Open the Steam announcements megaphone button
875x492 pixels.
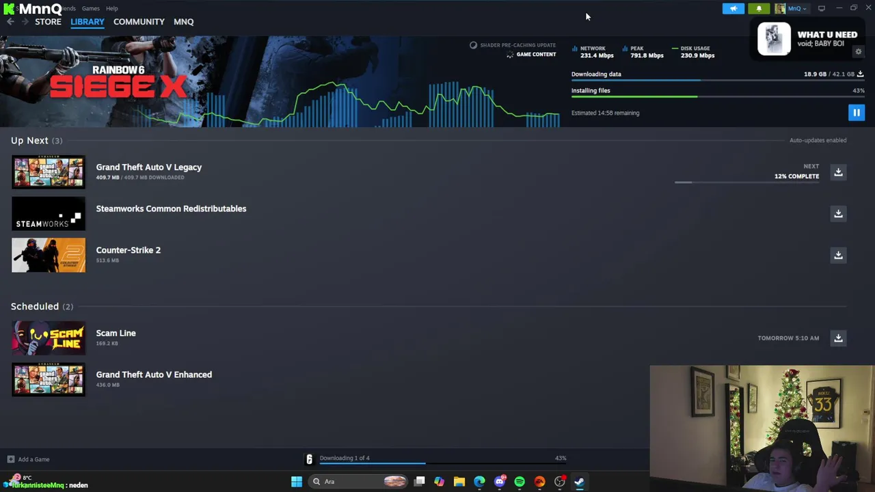point(733,8)
